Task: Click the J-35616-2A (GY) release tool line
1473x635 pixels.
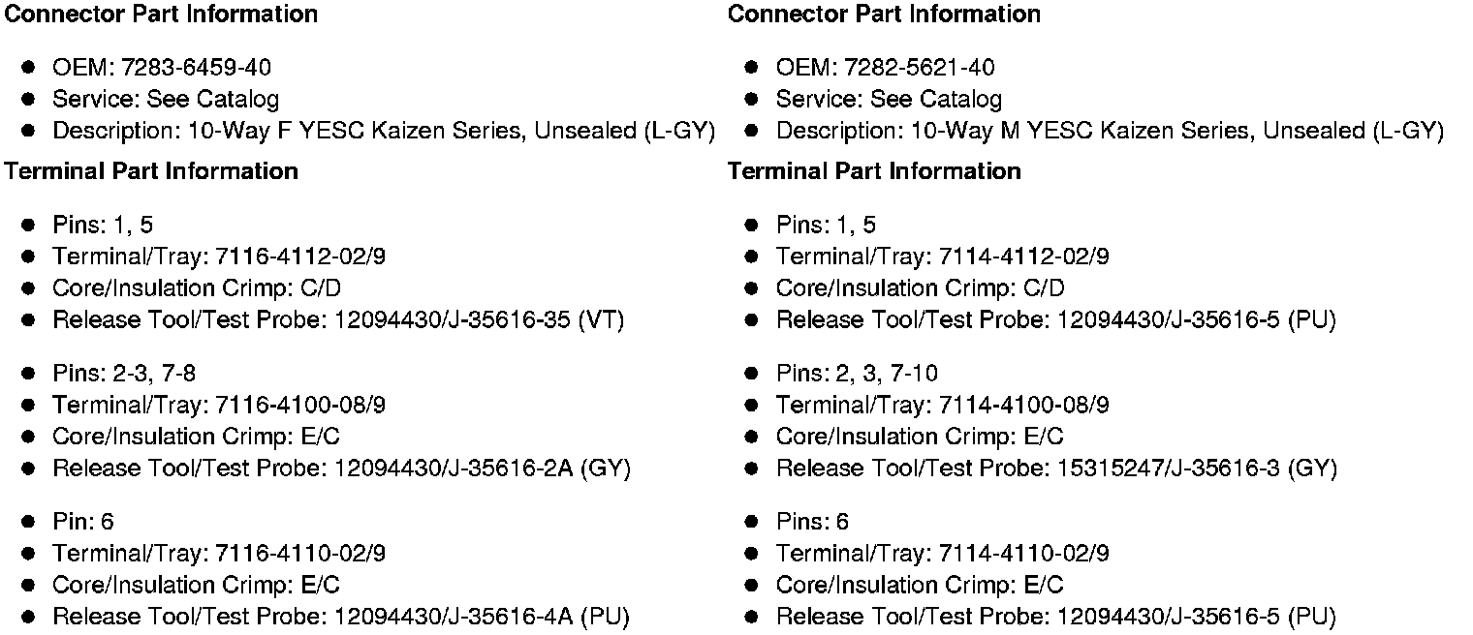Action: pos(341,469)
